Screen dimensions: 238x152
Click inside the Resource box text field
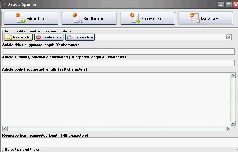click(120, 142)
